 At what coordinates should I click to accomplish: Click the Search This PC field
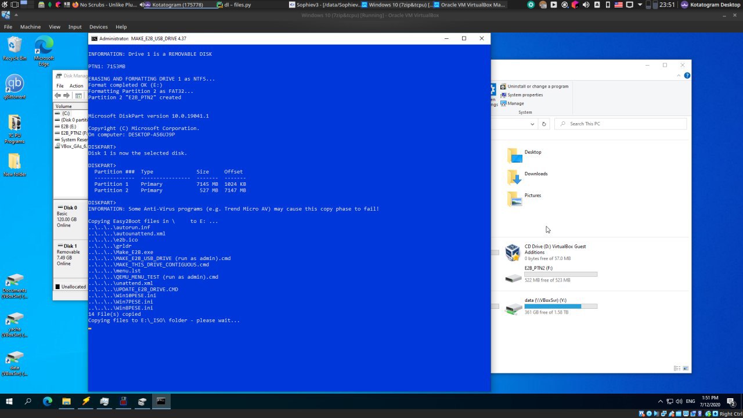pyautogui.click(x=621, y=124)
